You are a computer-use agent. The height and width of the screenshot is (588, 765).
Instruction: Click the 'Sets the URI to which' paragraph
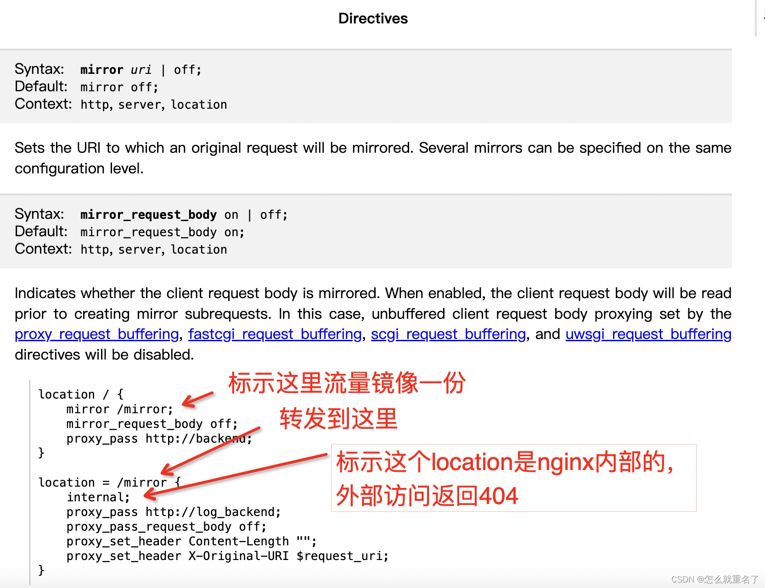tap(373, 158)
